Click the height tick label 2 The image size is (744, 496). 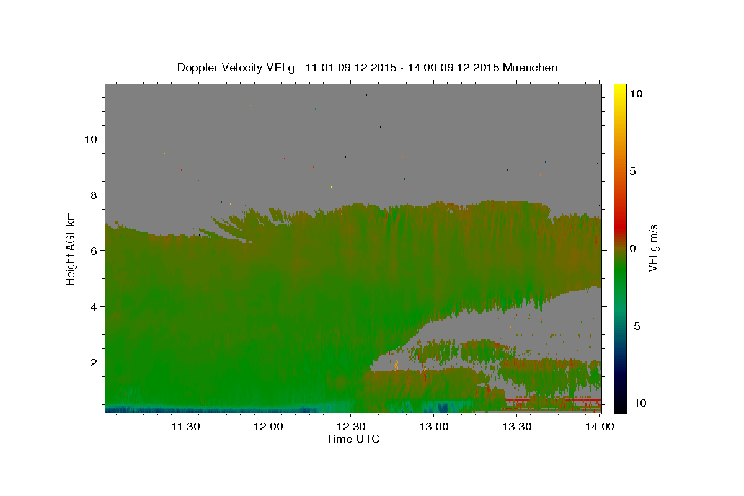coord(93,363)
